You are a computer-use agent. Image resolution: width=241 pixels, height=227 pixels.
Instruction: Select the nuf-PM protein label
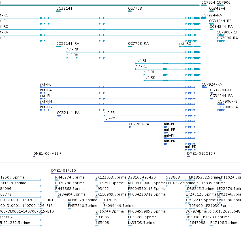click(109, 118)
